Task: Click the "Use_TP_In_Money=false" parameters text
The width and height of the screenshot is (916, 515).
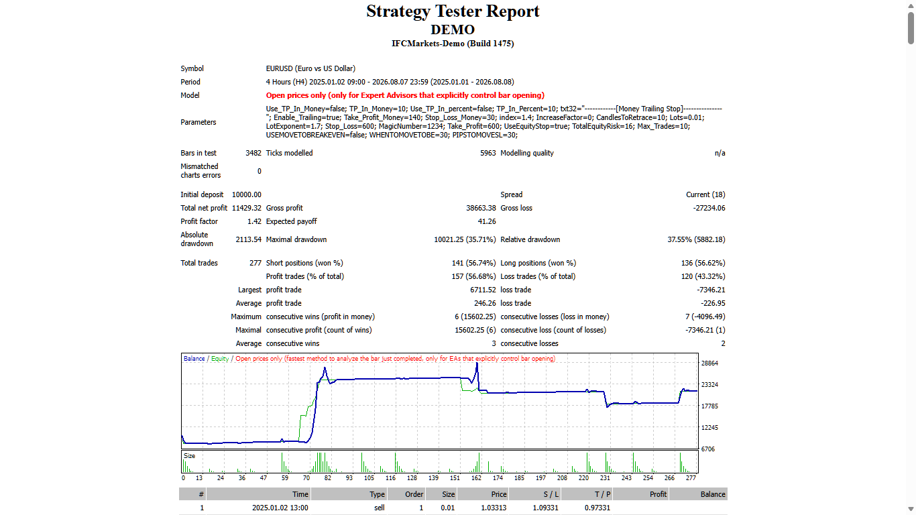Action: [x=305, y=109]
